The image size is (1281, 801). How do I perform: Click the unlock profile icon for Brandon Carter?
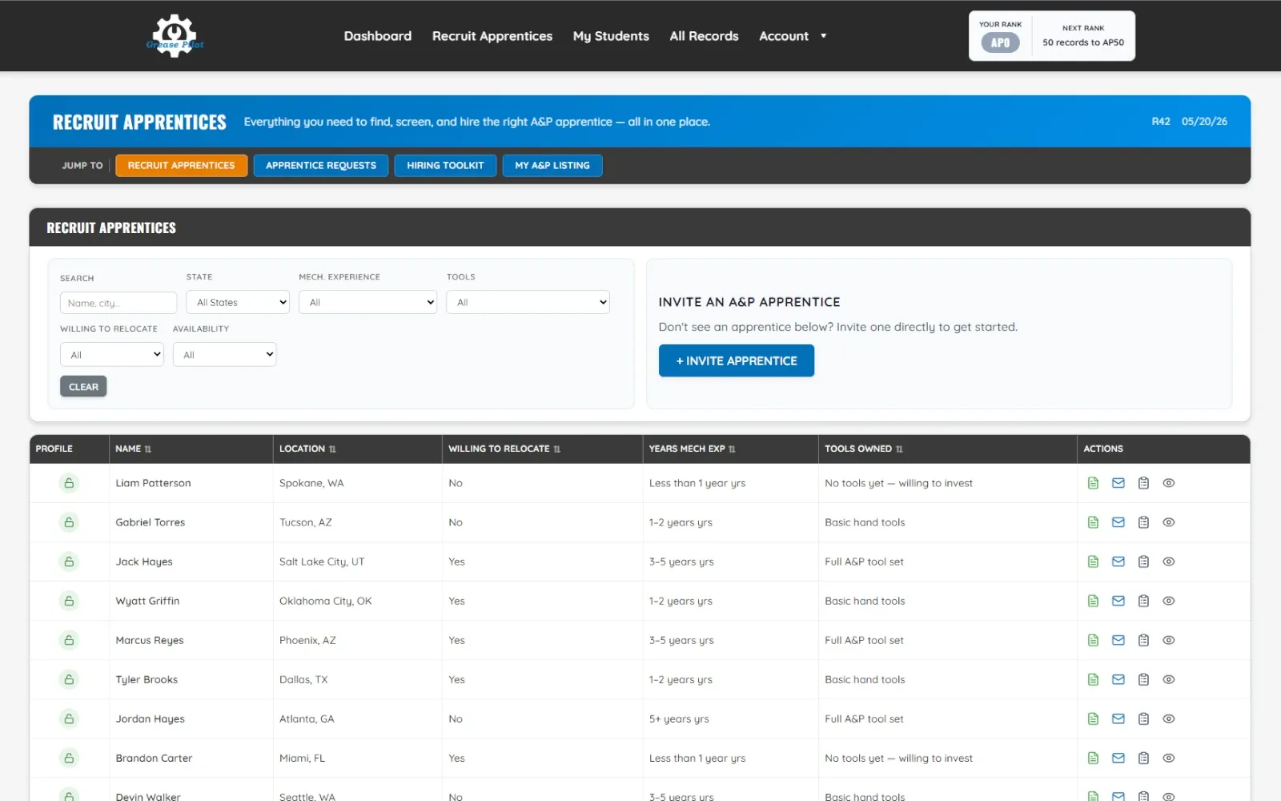pyautogui.click(x=69, y=758)
